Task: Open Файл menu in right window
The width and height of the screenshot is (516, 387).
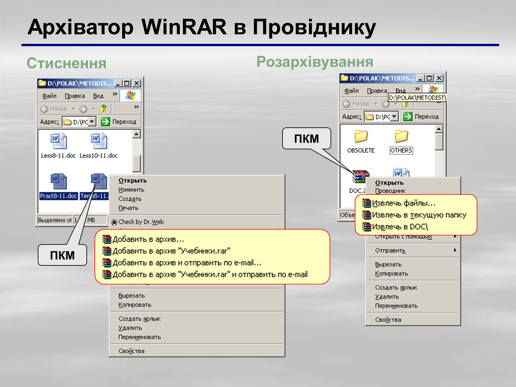Action: [352, 91]
